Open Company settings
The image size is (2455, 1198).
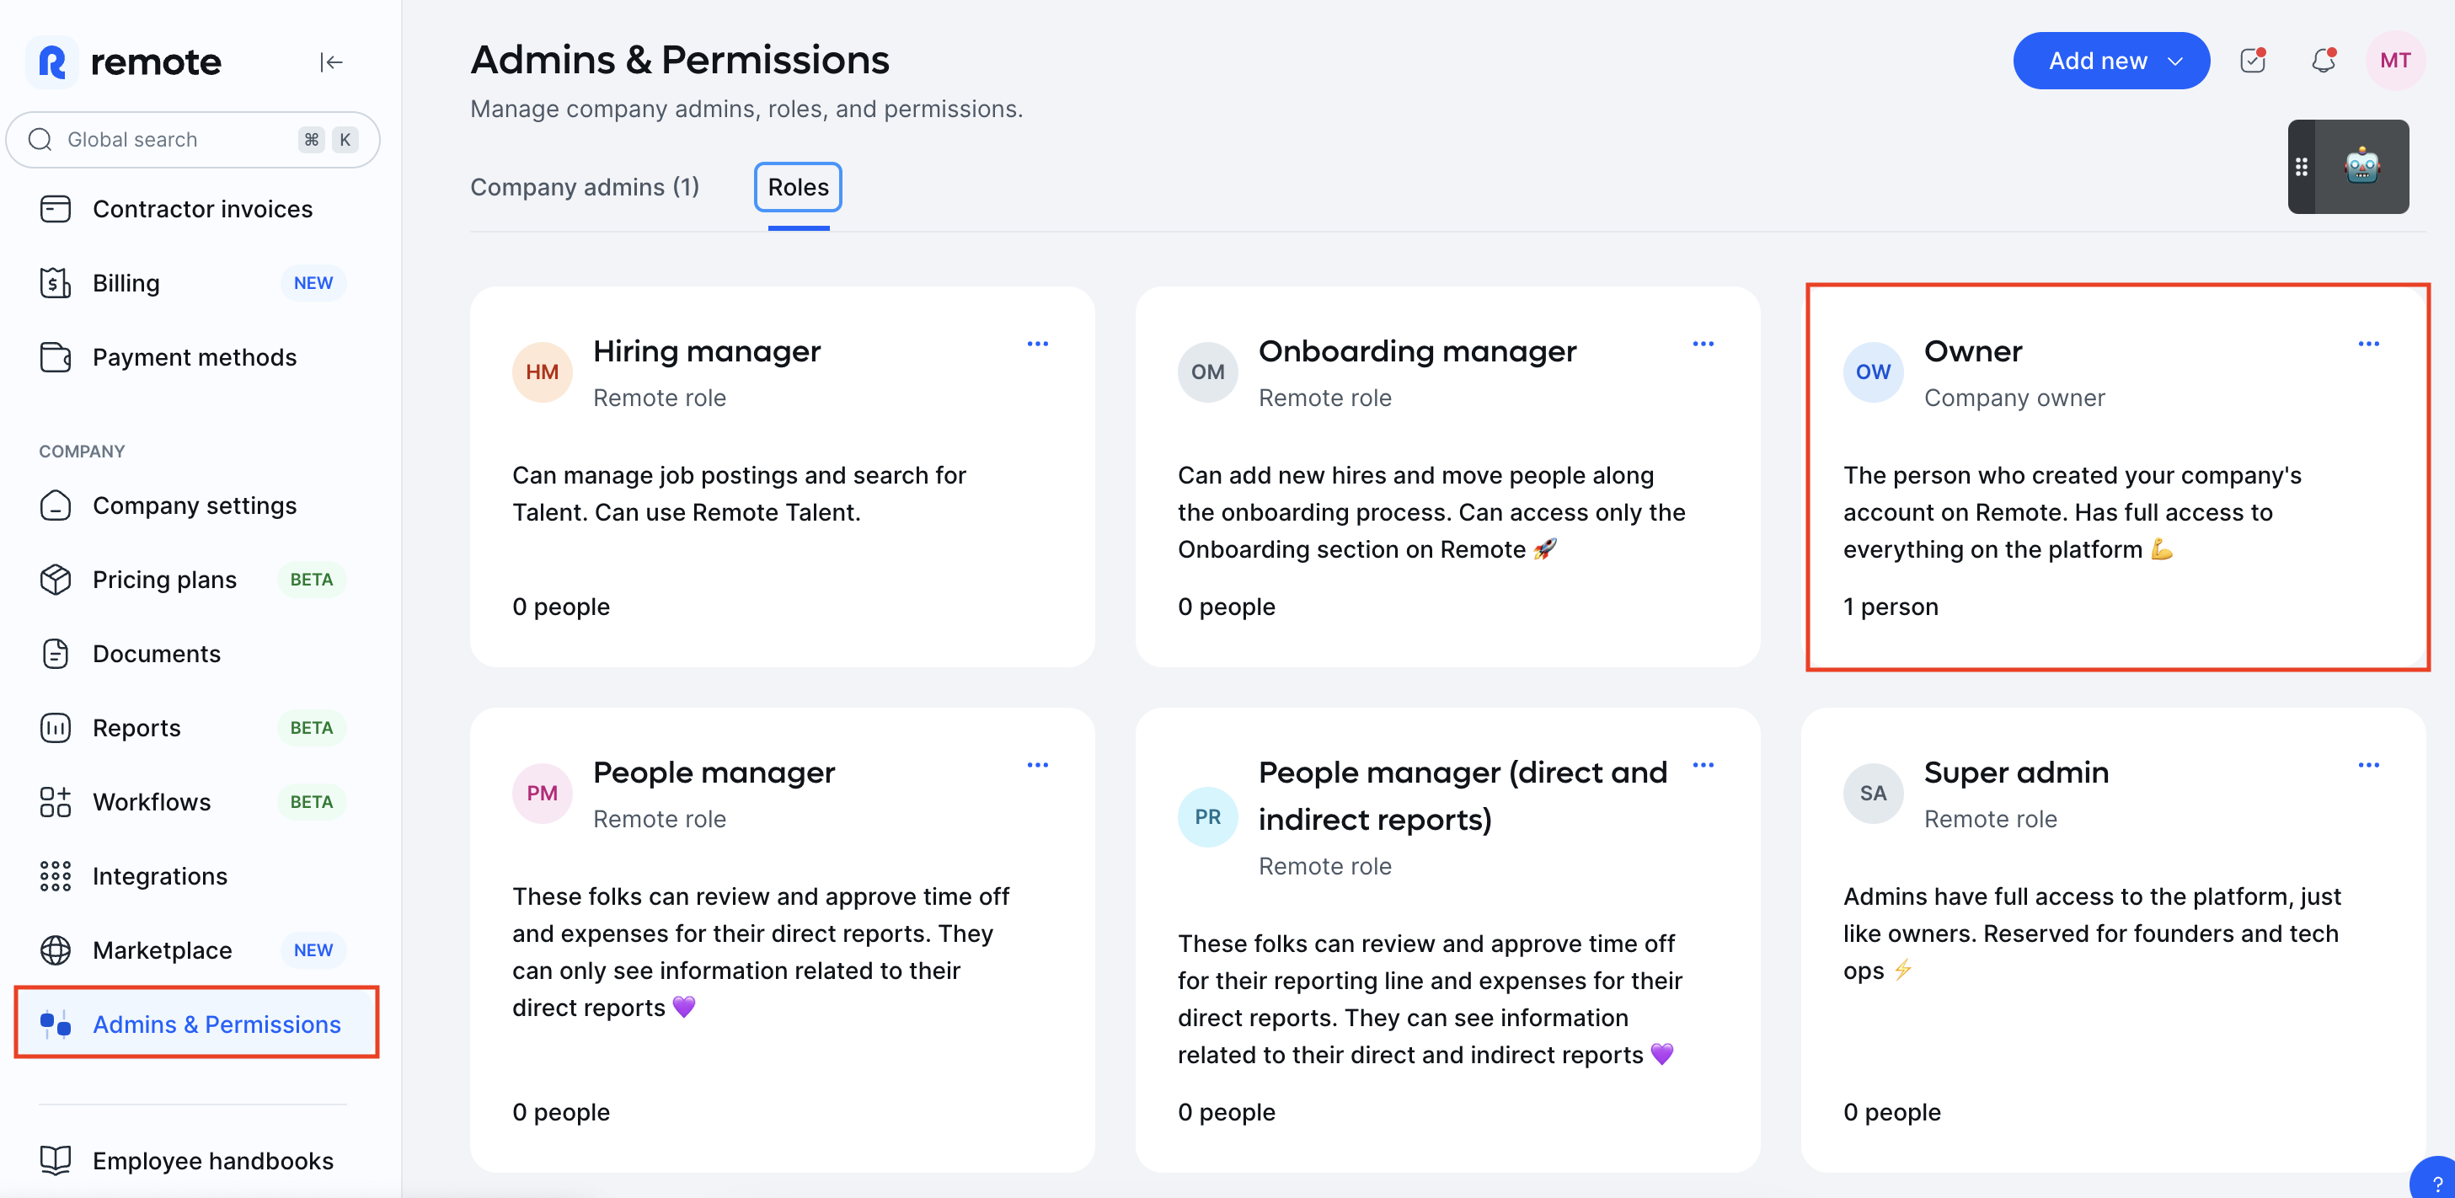coord(194,505)
